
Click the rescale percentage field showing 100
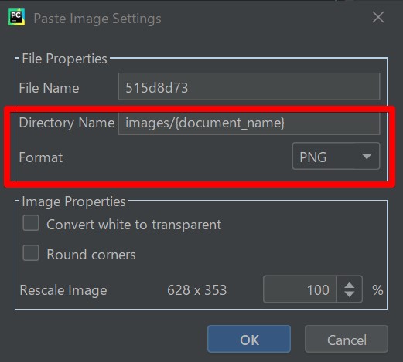point(300,289)
